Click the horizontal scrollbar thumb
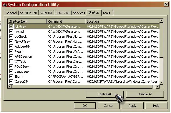Screen dimensions: 171x113 (x=82, y=87)
